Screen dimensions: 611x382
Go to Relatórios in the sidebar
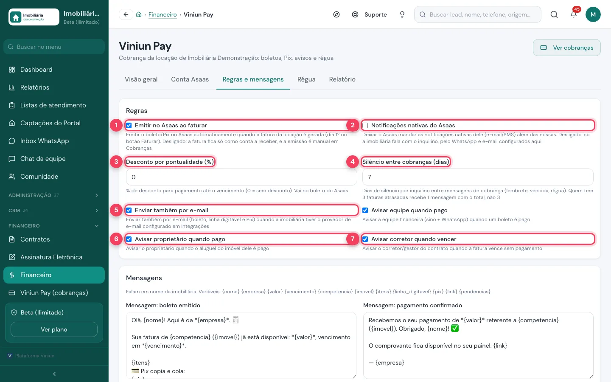tap(54, 87)
